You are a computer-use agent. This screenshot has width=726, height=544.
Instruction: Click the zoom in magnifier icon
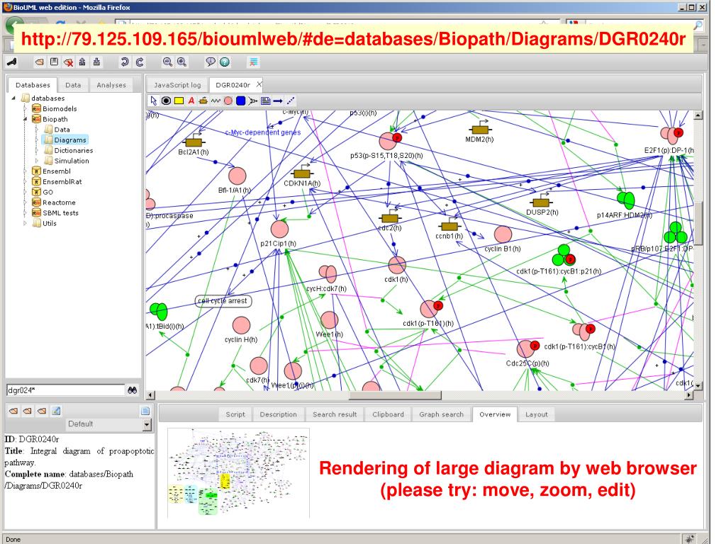(x=182, y=62)
